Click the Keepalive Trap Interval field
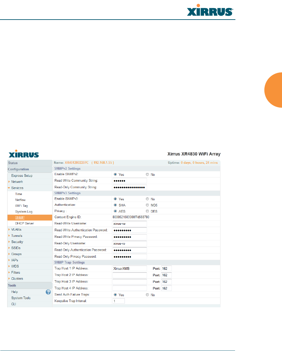 click(119, 301)
